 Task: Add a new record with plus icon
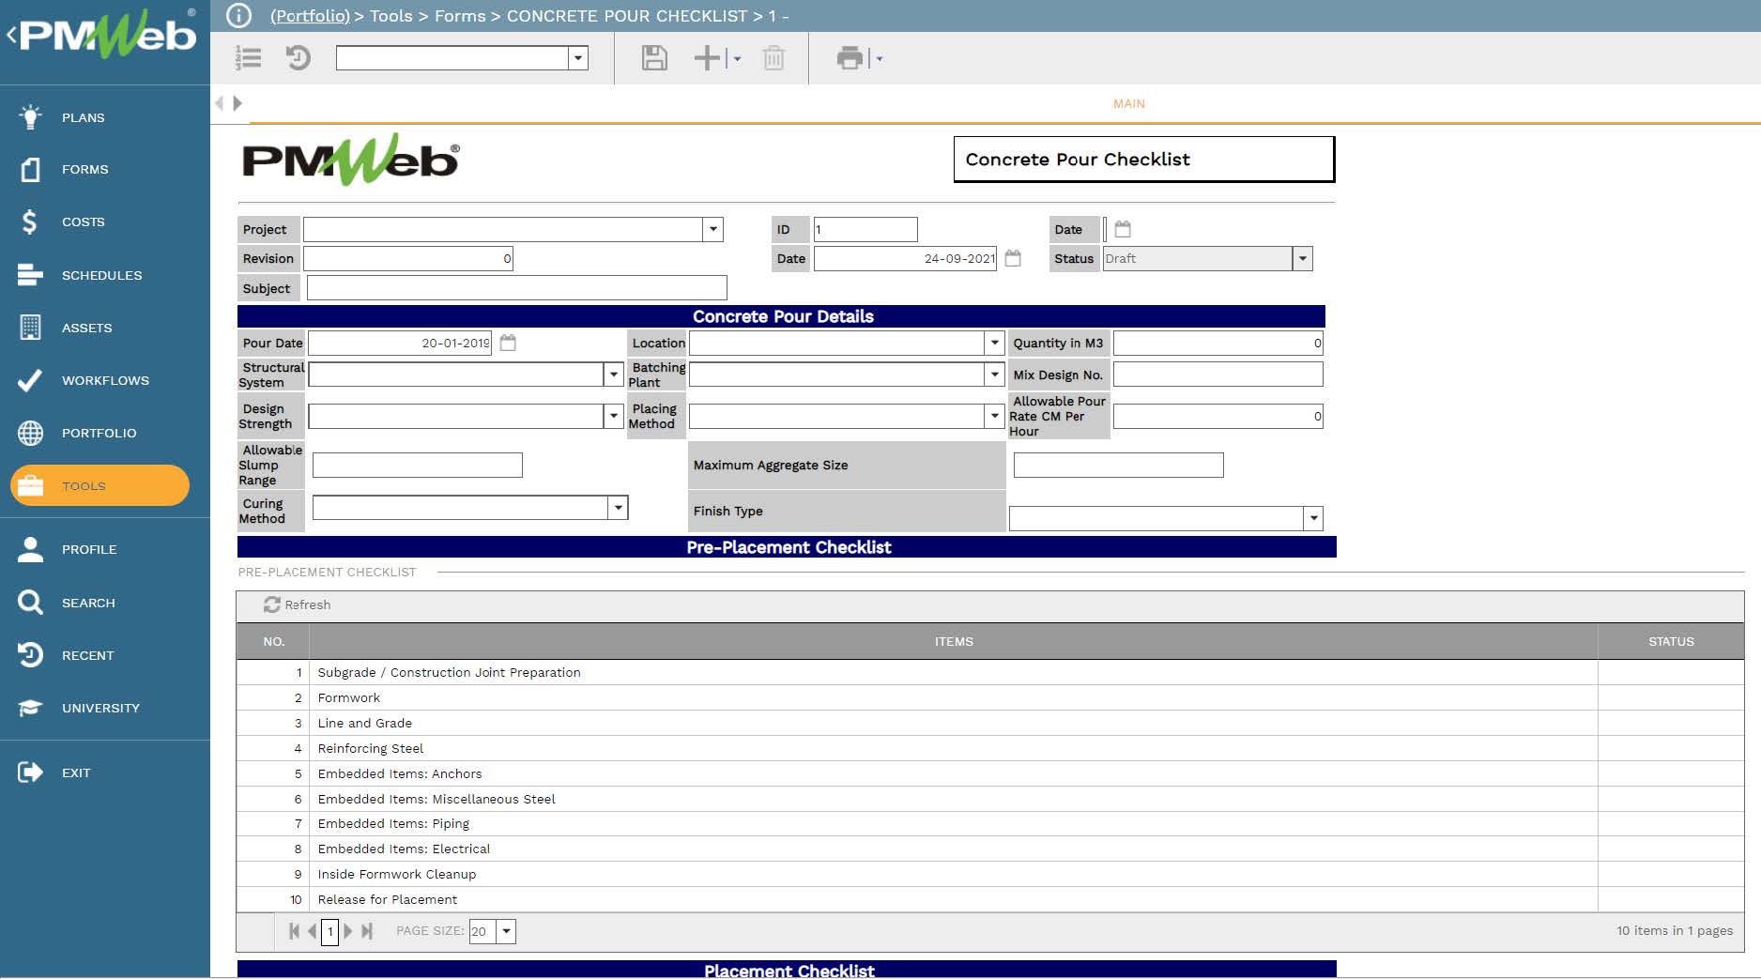tap(707, 58)
